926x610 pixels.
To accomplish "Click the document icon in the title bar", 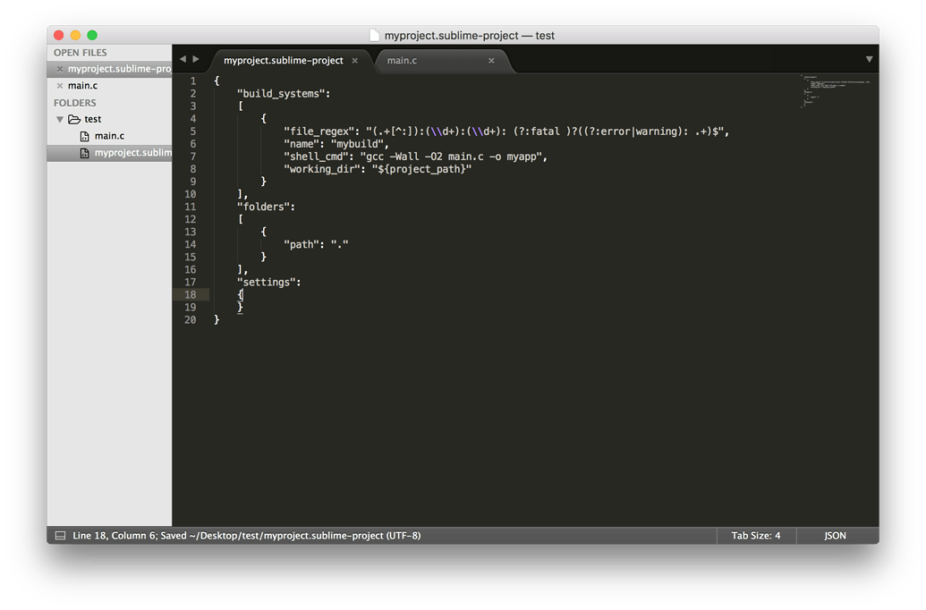I will pyautogui.click(x=375, y=35).
